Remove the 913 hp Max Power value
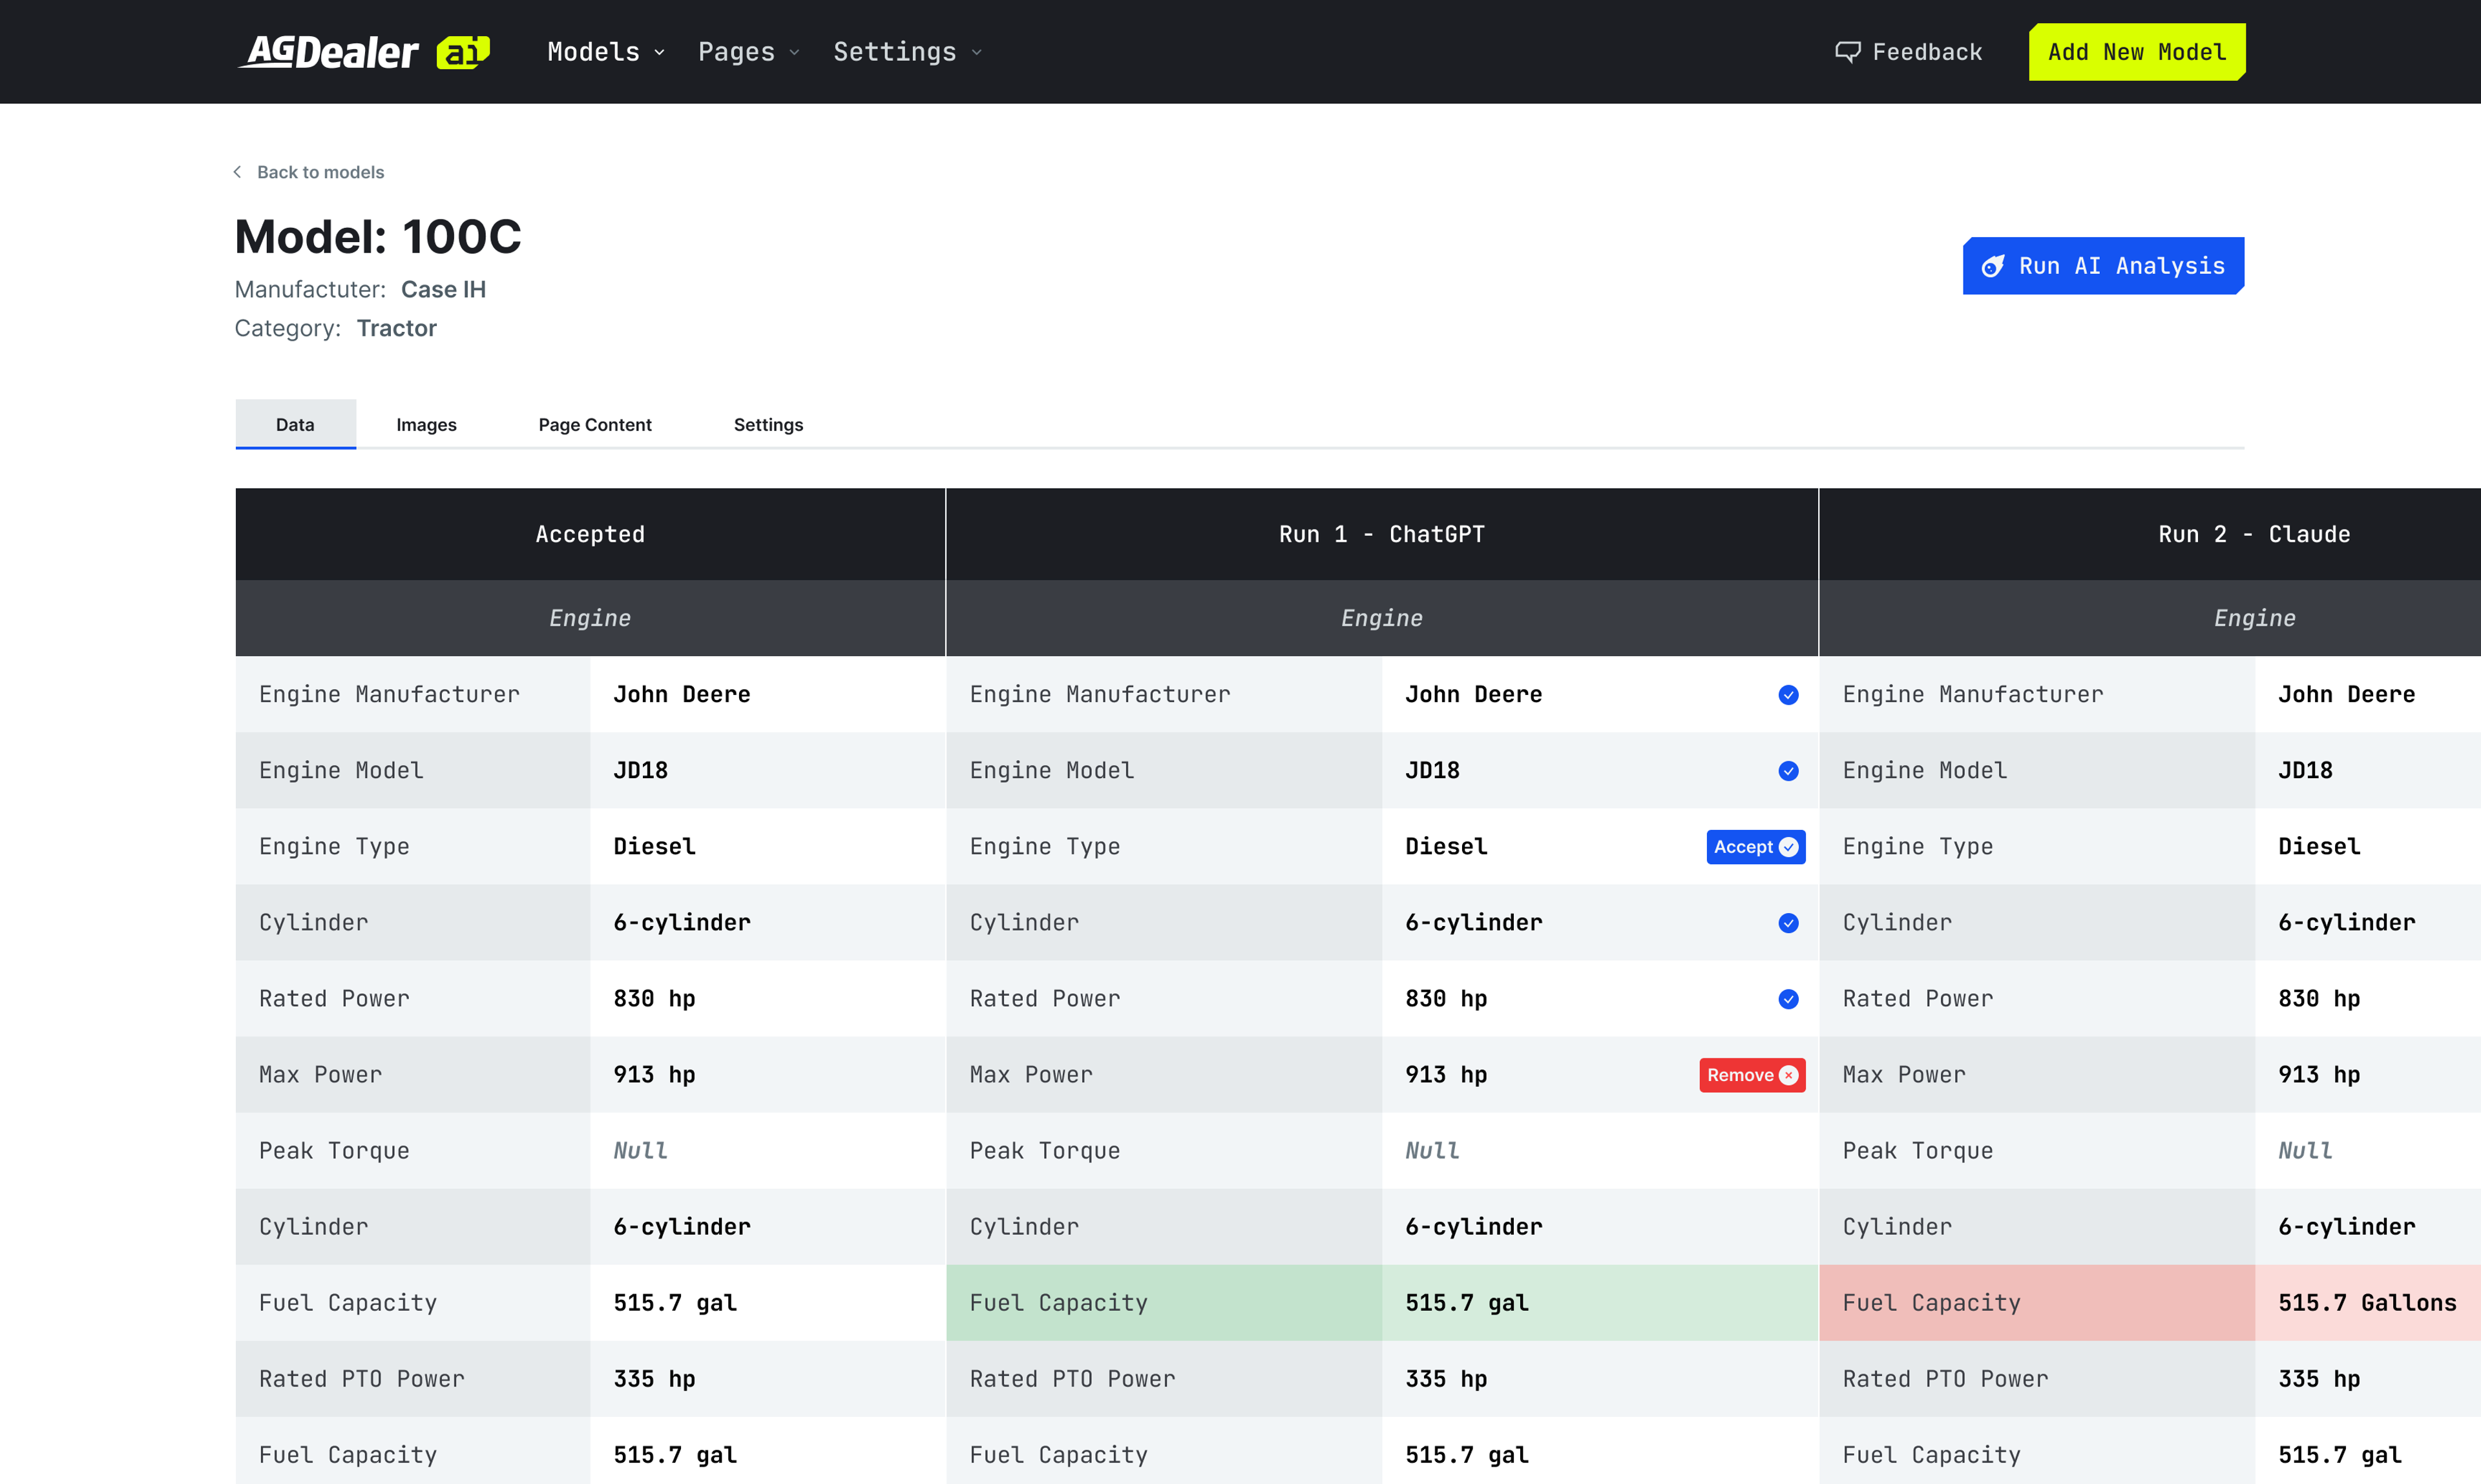Screen dimensions: 2481x1484 coord(1751,1075)
